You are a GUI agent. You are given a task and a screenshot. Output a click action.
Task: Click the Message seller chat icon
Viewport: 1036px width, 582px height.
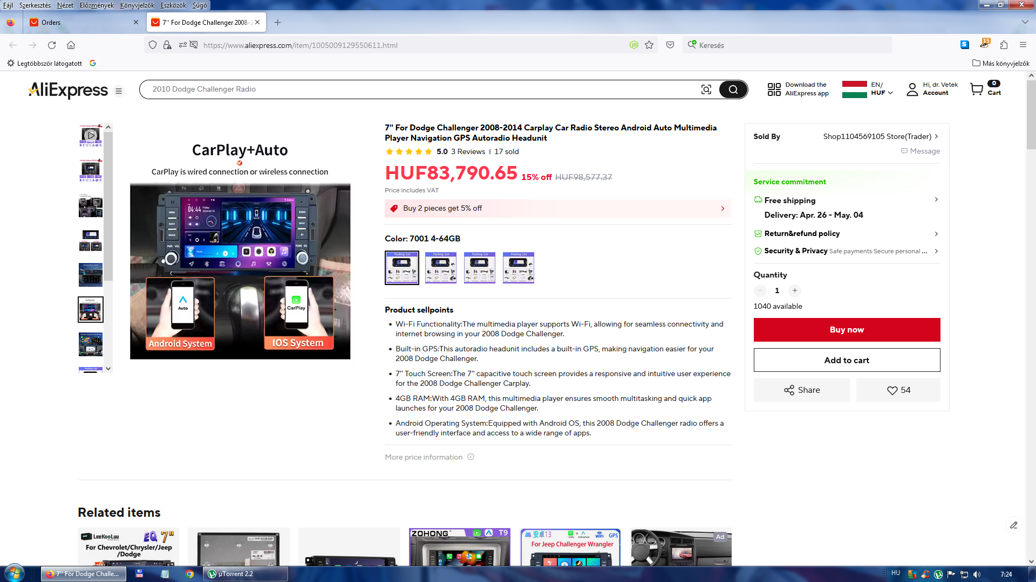(904, 151)
